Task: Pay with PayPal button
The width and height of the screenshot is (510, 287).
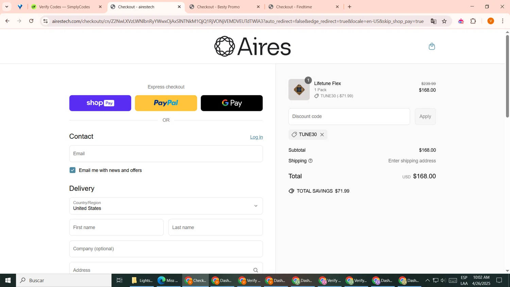Action: tap(166, 103)
